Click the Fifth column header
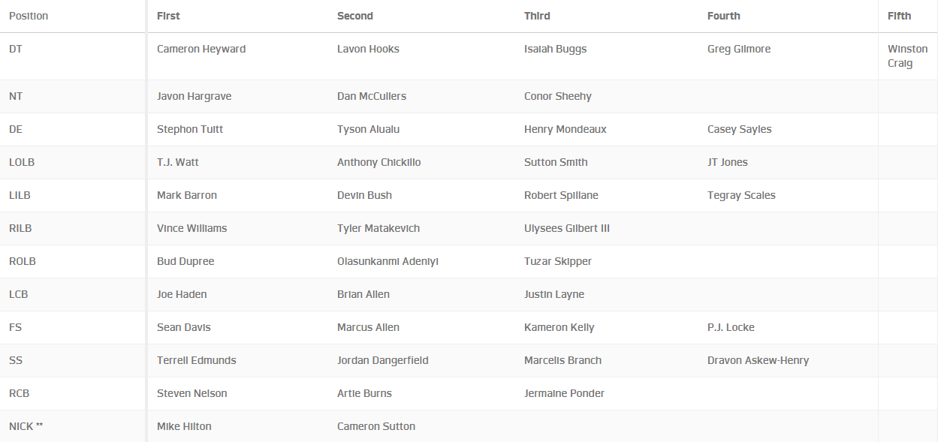This screenshot has width=938, height=442. [899, 16]
